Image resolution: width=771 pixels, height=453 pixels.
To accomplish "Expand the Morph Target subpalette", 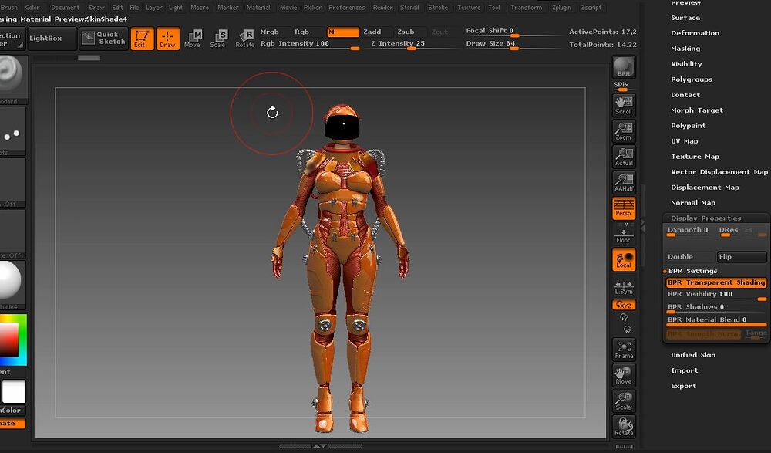I will [x=697, y=110].
